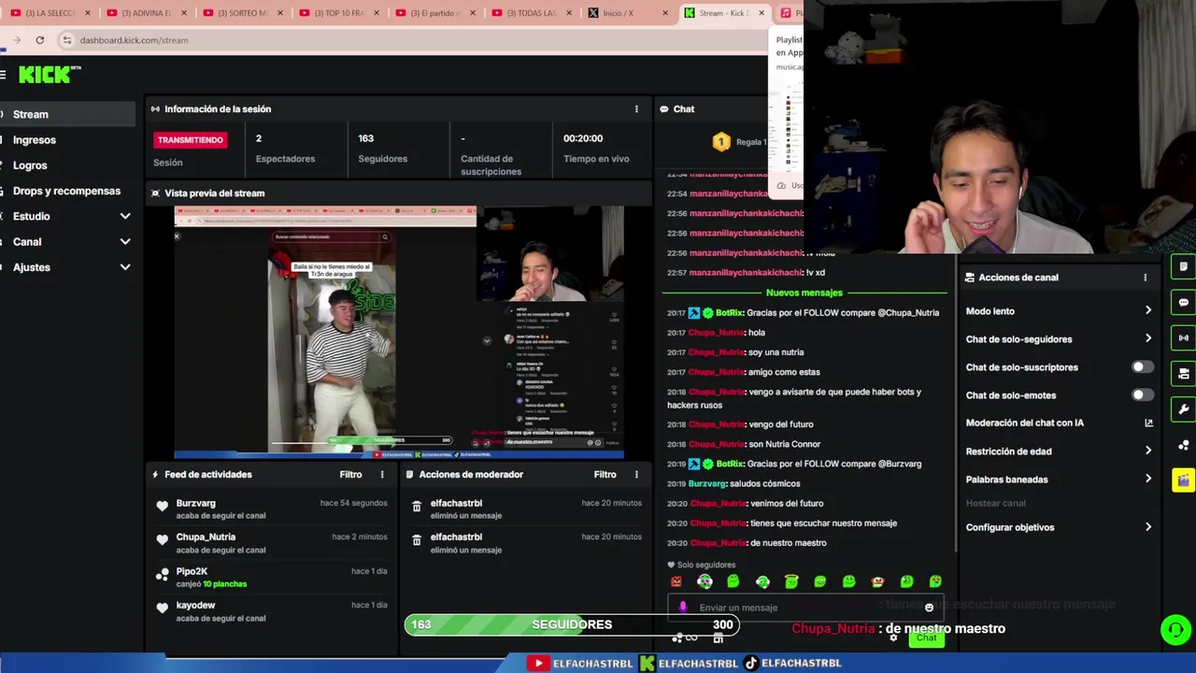Click the purple microphone icon in the message box
Viewport: 1196px width, 673px height.
tap(683, 607)
